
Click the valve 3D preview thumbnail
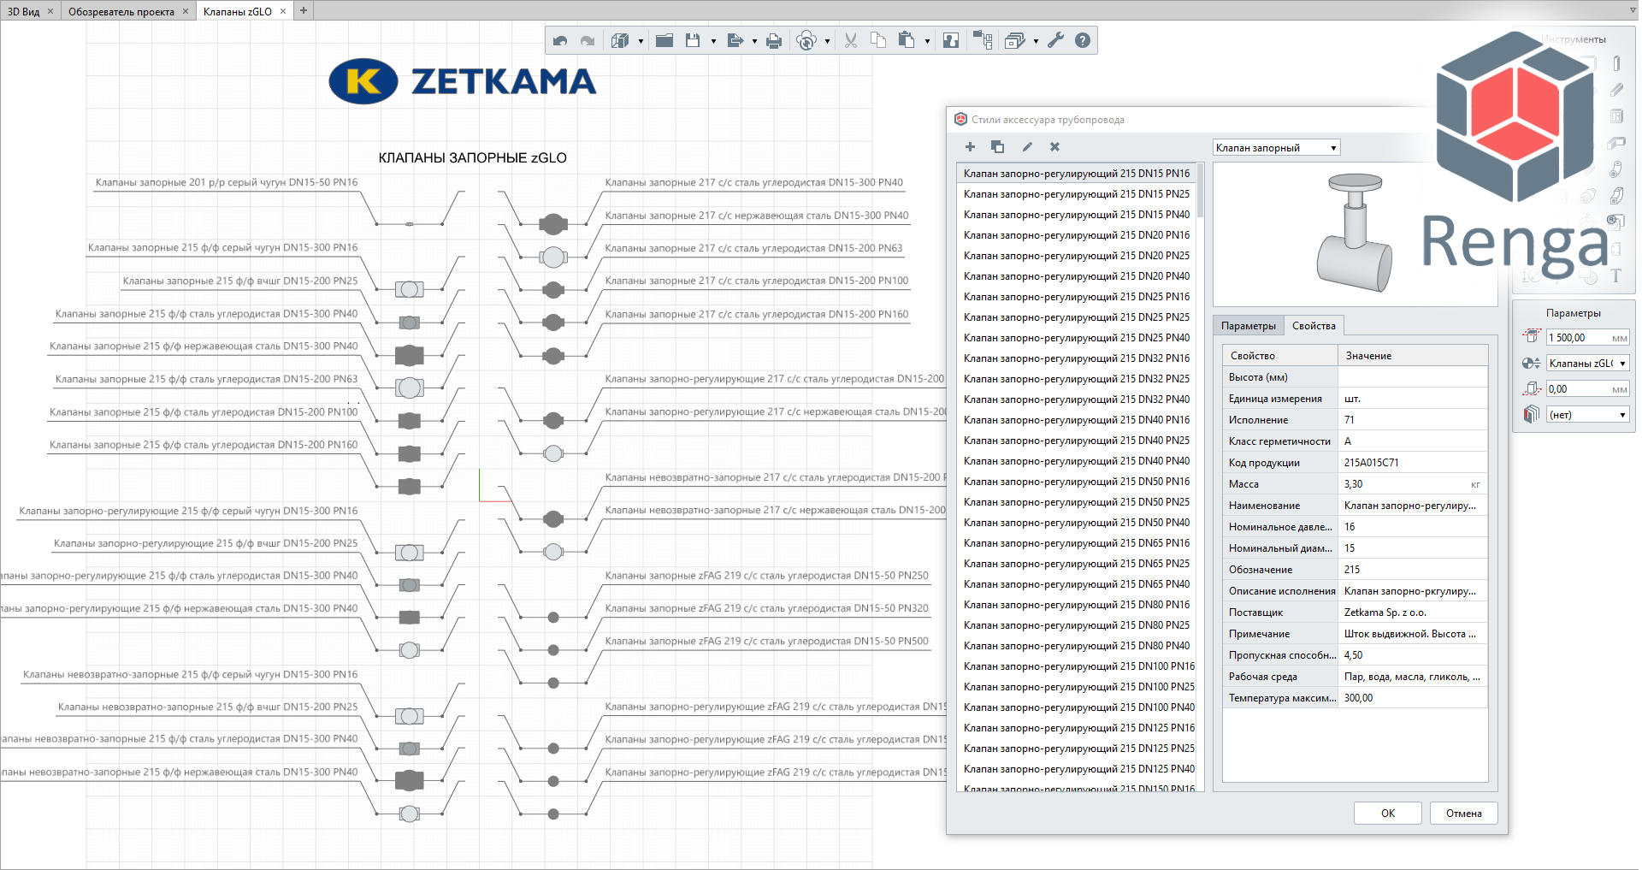[x=1355, y=234]
